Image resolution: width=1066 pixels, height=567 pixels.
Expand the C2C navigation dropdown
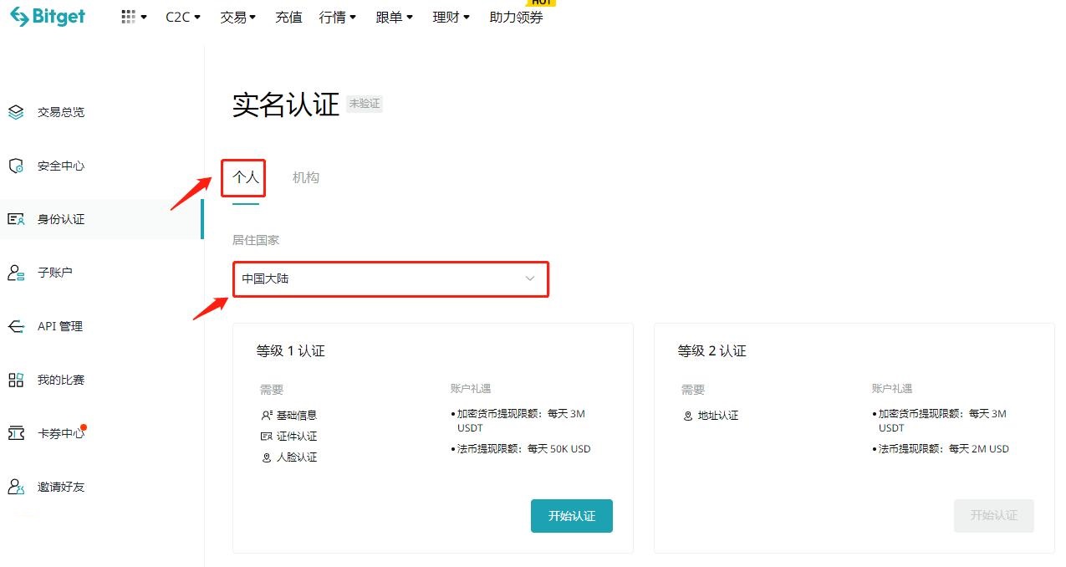point(181,17)
